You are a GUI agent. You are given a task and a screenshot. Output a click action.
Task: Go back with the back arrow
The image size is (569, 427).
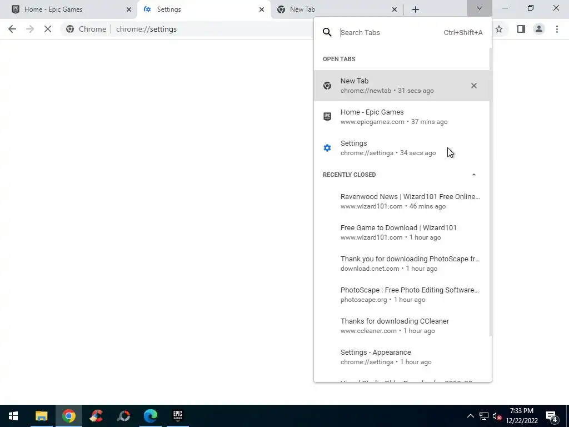(x=12, y=29)
